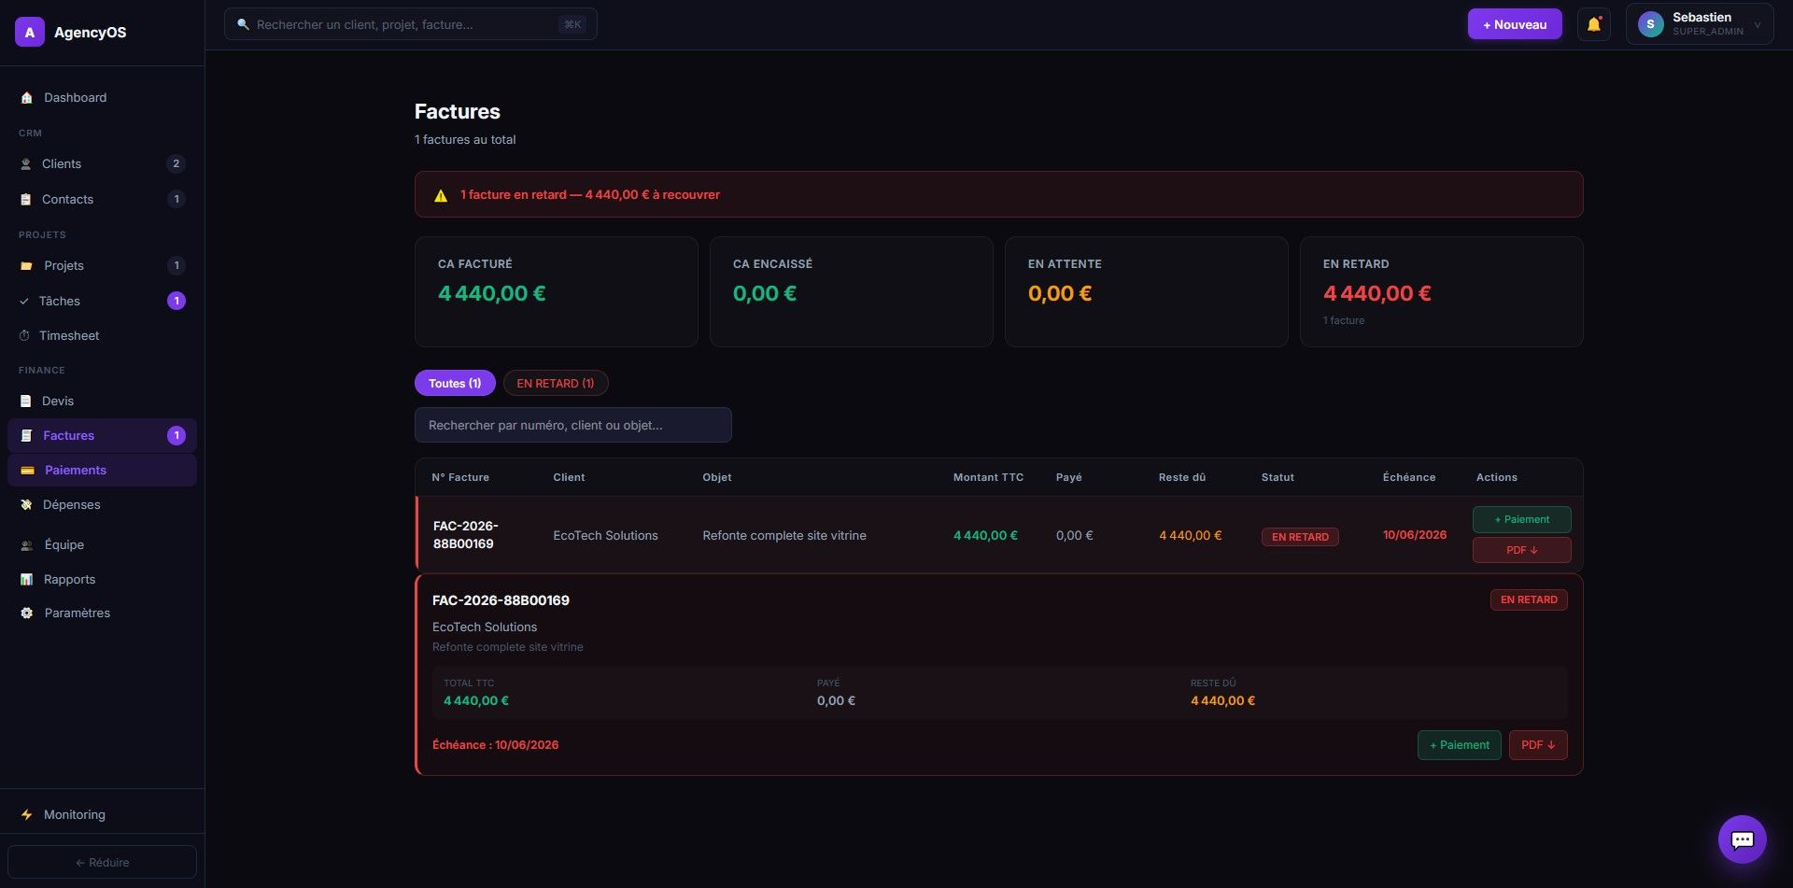The image size is (1793, 888).
Task: Focus the invoice number search field
Action: [x=573, y=425]
